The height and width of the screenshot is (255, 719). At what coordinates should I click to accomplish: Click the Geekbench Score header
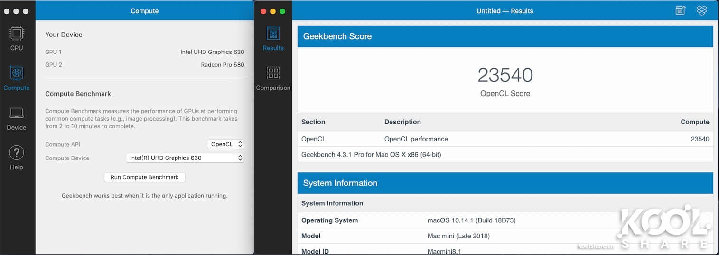tap(505, 36)
